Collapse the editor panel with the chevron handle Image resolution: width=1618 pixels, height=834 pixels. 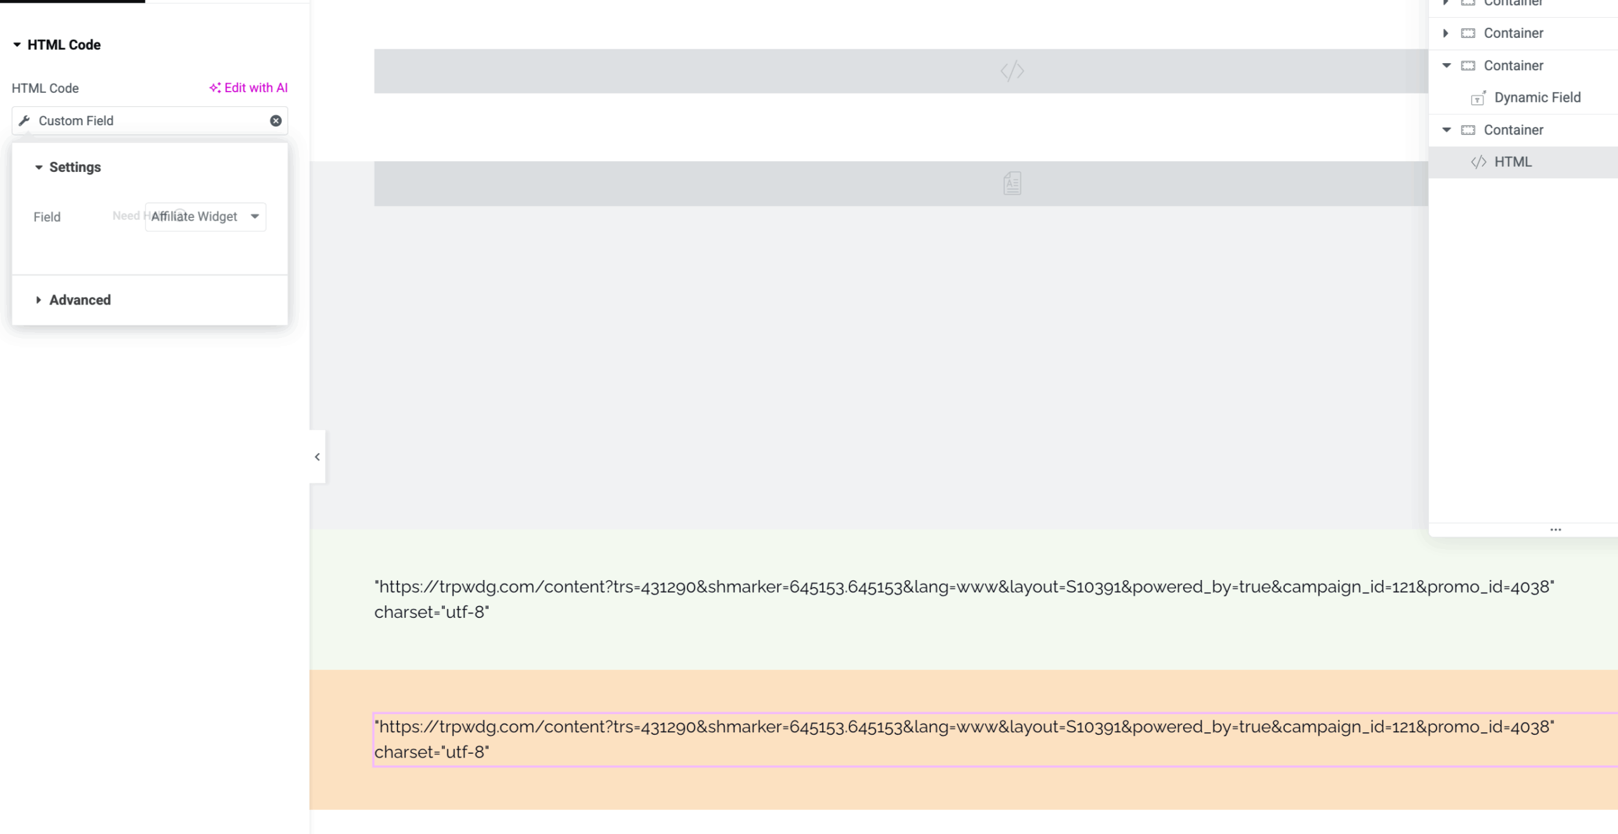click(317, 457)
